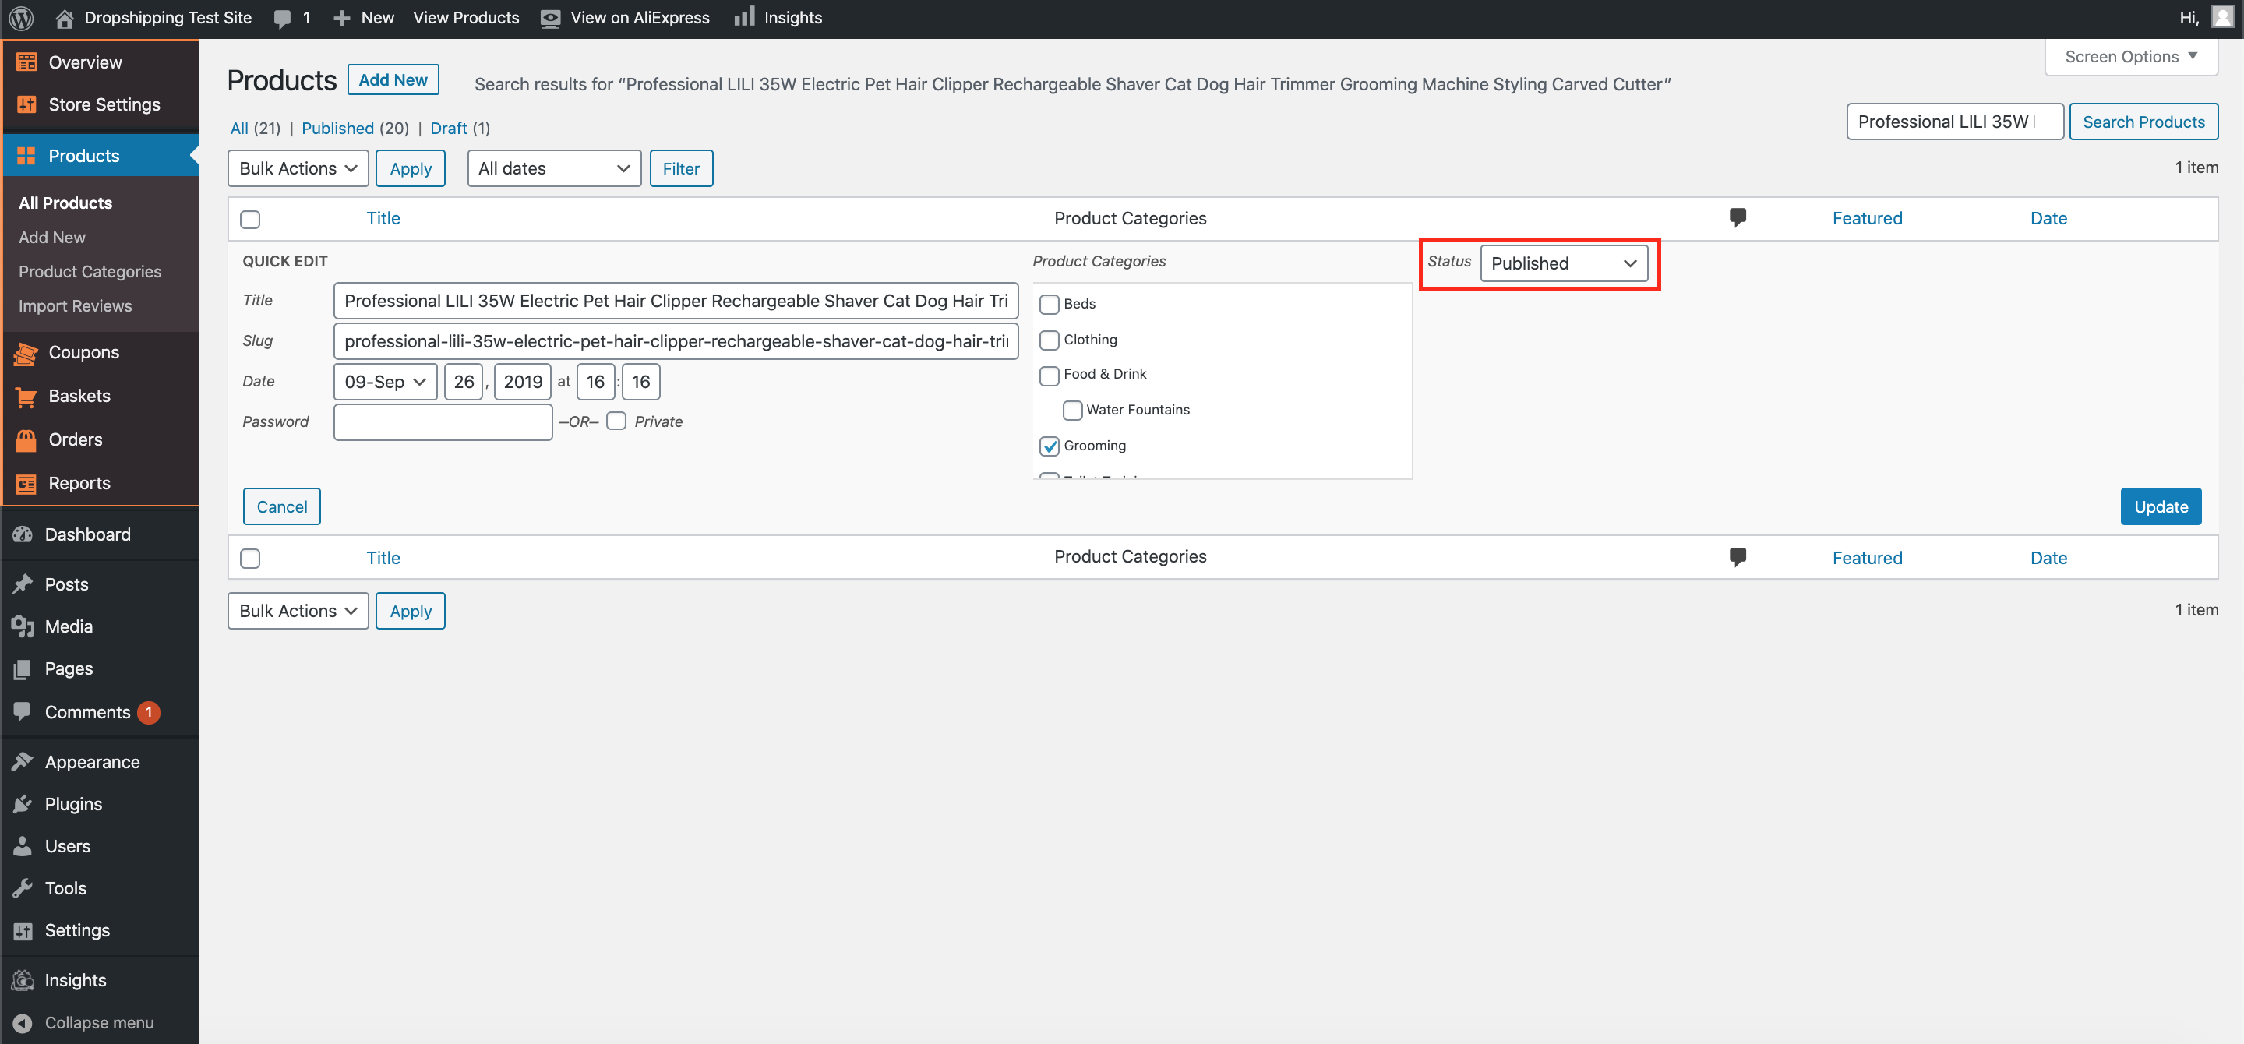The image size is (2244, 1044).
Task: Open the comments bubble in admin bar
Action: [x=282, y=18]
